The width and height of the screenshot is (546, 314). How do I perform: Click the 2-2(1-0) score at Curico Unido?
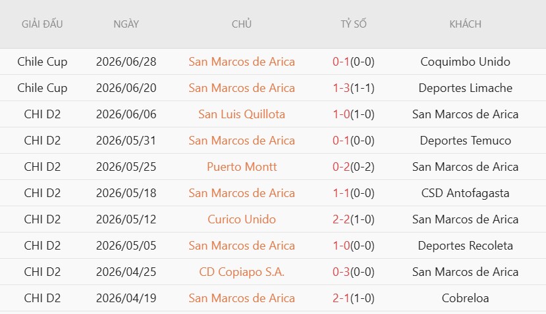pos(354,219)
